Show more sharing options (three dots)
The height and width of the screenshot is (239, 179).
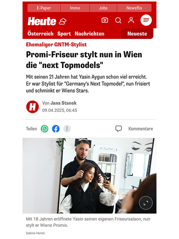pyautogui.click(x=67, y=129)
